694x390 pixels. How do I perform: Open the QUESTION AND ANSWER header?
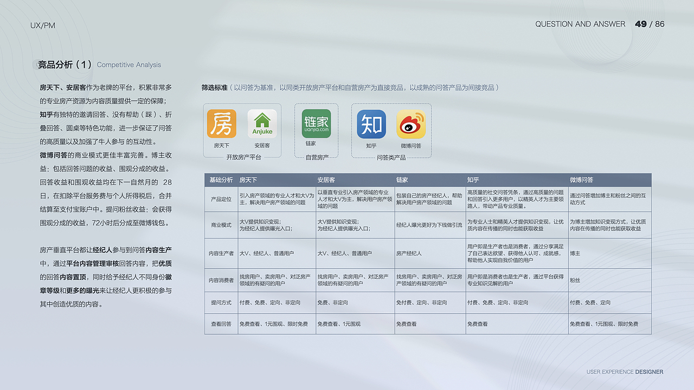[581, 24]
